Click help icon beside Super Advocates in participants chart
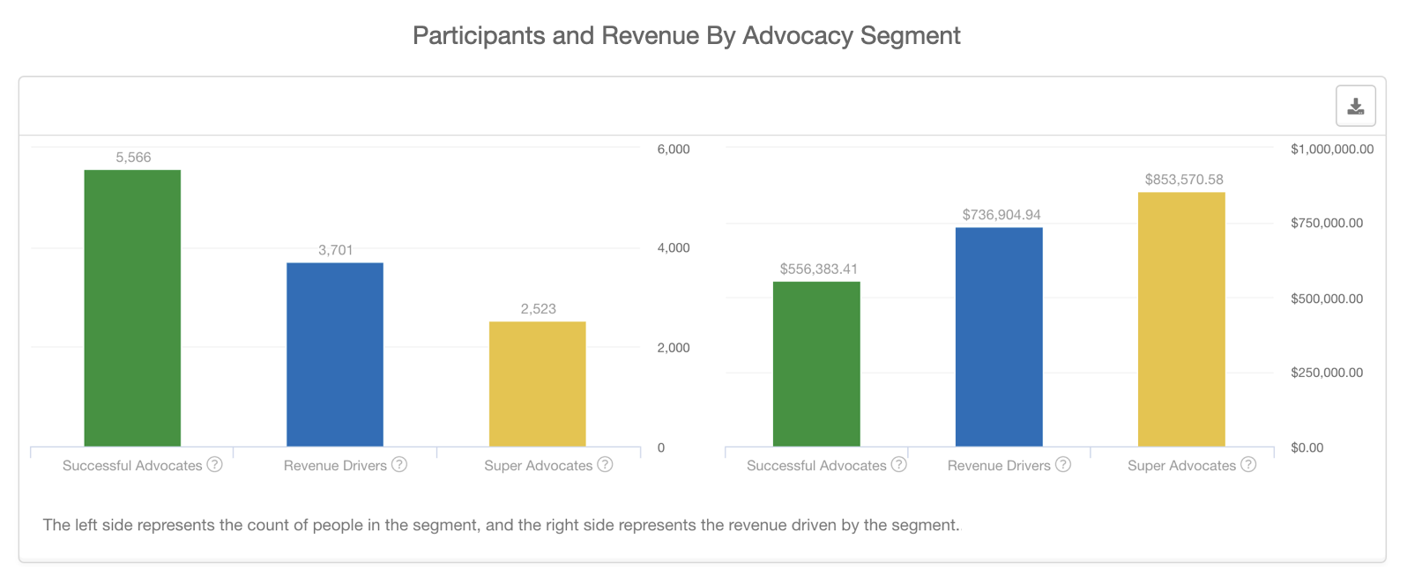Image resolution: width=1407 pixels, height=583 pixels. click(x=605, y=464)
